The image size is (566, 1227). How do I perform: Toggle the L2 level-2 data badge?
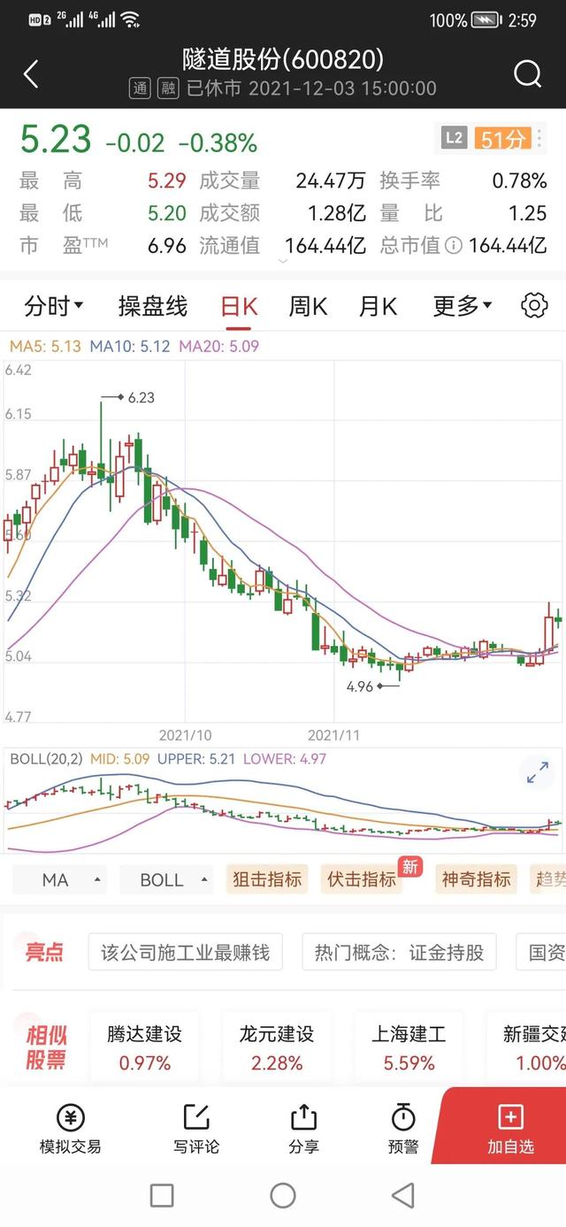tap(454, 138)
